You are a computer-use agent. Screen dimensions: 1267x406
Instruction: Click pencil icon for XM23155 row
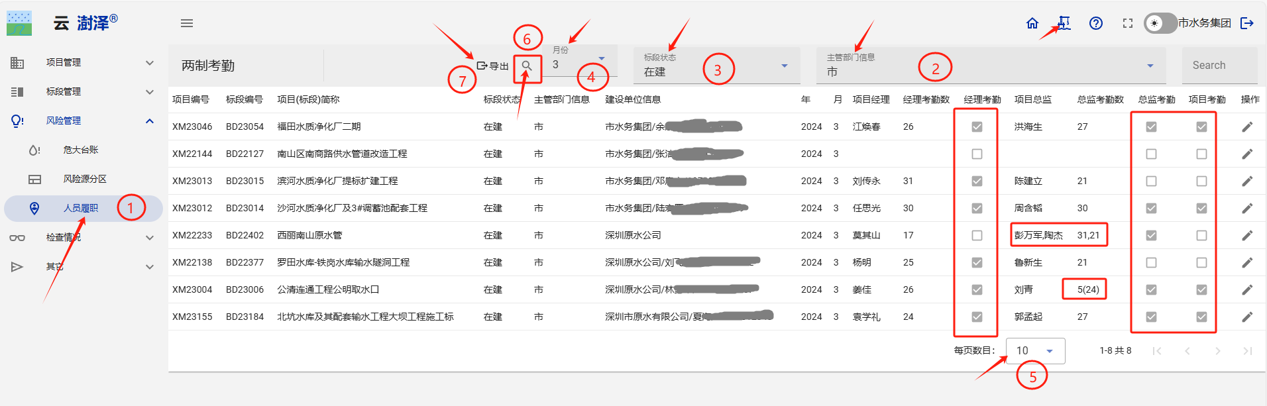point(1246,317)
